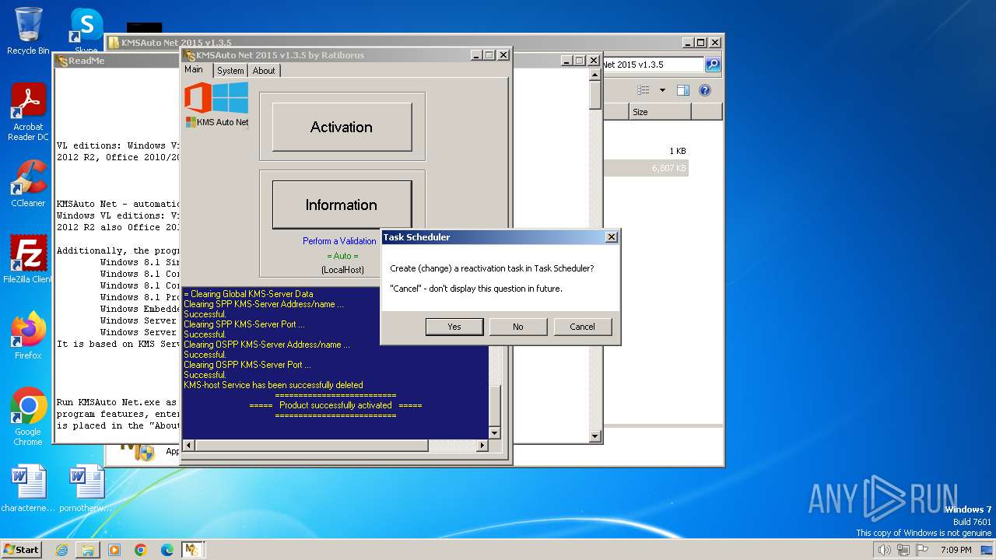The image size is (996, 560).
Task: Click the KMSAuto Net title bar icon
Action: point(189,55)
